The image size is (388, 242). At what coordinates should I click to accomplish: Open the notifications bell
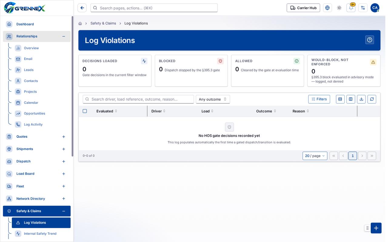coord(351,8)
